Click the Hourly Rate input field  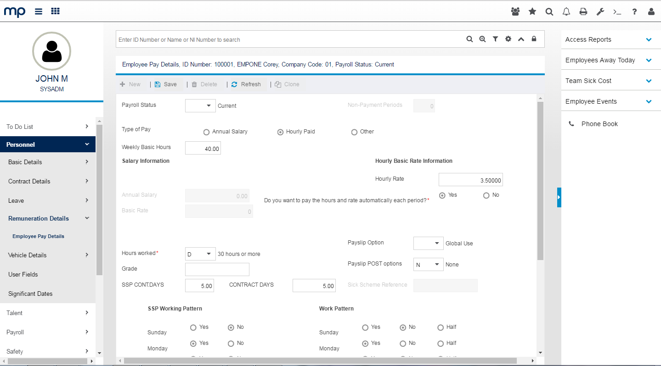[471, 180]
